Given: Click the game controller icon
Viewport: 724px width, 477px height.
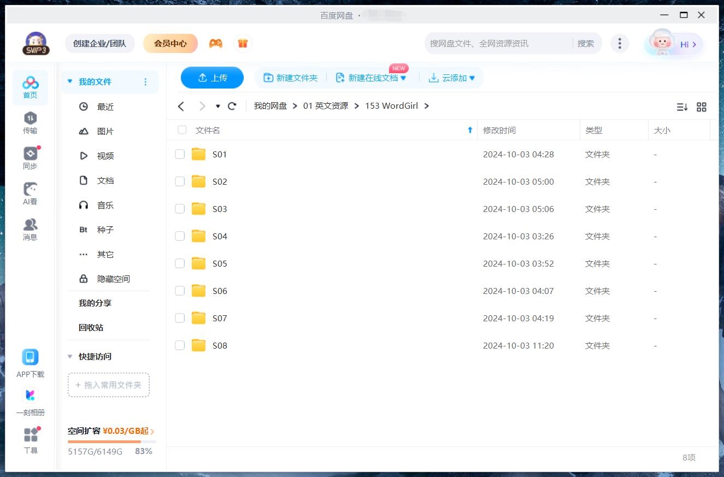Looking at the screenshot, I should pos(216,43).
